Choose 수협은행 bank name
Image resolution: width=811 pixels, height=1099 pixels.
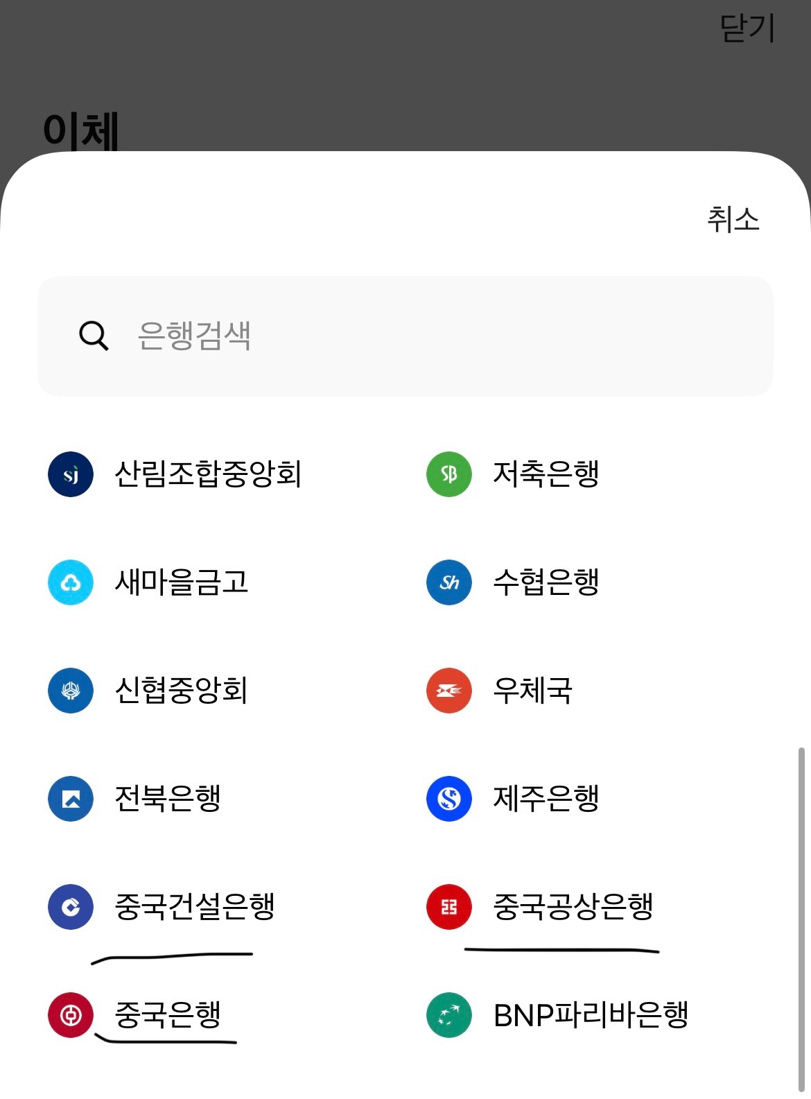coord(546,582)
